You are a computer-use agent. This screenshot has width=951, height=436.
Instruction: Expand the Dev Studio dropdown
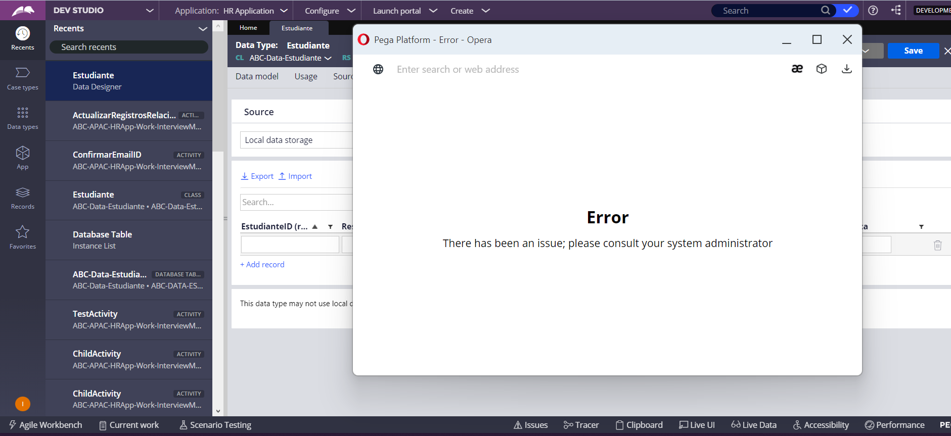click(x=150, y=10)
